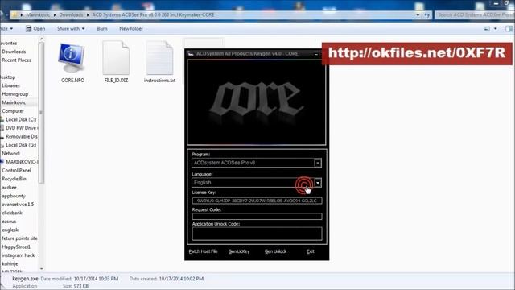Click the Gen LicKey button
The image size is (515, 290).
click(239, 251)
